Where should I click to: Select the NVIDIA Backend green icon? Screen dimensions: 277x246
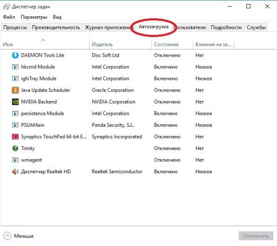(x=15, y=102)
